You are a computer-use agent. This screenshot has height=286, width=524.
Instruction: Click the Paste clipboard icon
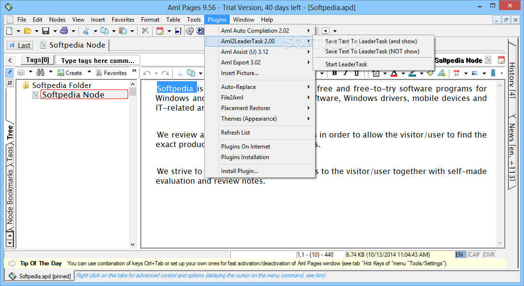click(x=123, y=31)
